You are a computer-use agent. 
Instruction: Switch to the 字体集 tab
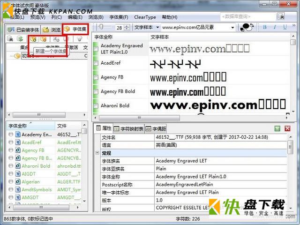[75, 29]
